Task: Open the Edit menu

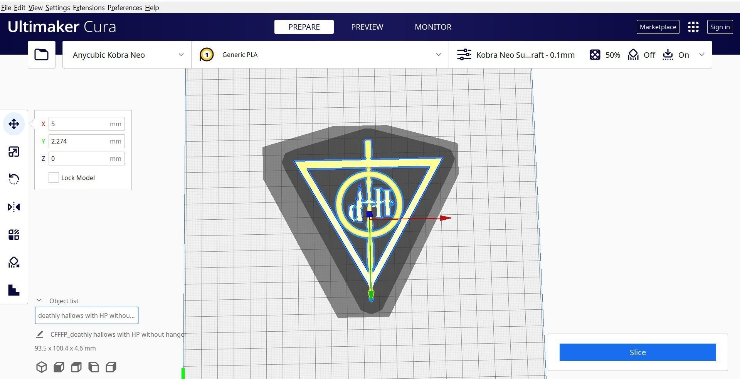Action: (20, 8)
